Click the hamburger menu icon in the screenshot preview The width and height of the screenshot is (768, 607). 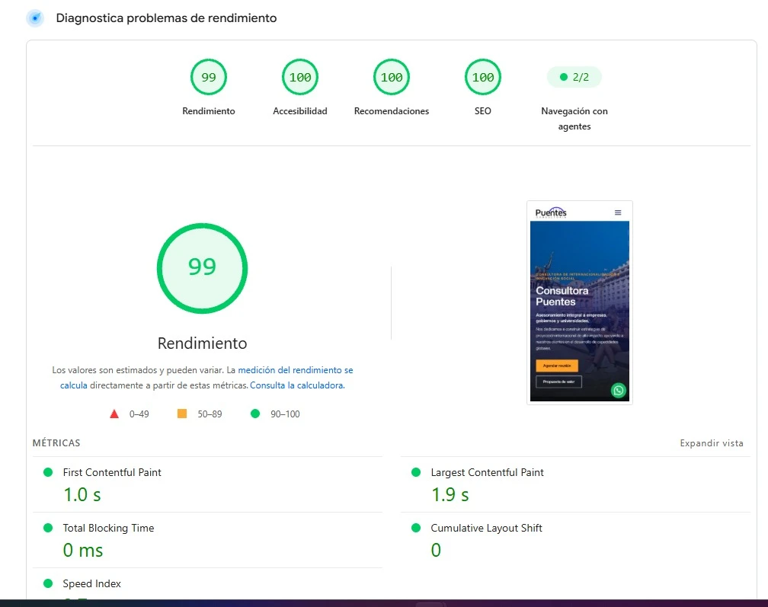618,212
